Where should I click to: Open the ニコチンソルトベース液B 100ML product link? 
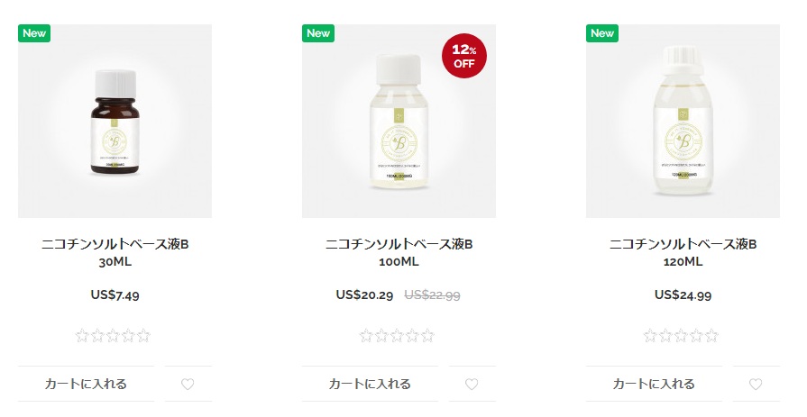click(x=399, y=253)
